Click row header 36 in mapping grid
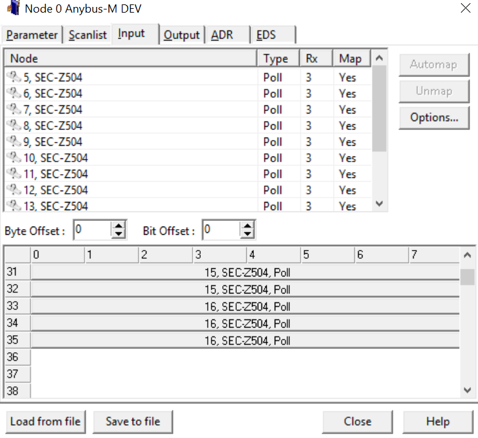 18,357
